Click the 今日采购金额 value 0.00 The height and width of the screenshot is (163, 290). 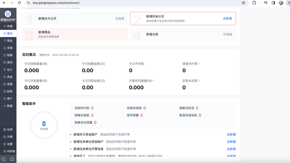(88, 87)
